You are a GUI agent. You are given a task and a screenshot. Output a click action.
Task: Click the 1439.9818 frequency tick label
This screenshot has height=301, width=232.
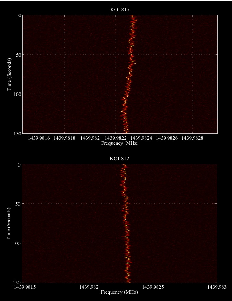point(64,138)
